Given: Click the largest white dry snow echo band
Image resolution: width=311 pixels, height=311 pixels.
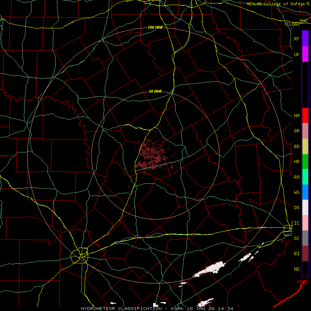Looking at the screenshot, I should tap(210, 269).
